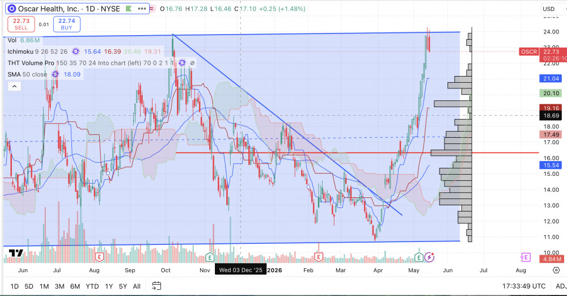Image resolution: width=567 pixels, height=296 pixels.
Task: Click the 22.74 BUY button
Action: click(x=66, y=24)
